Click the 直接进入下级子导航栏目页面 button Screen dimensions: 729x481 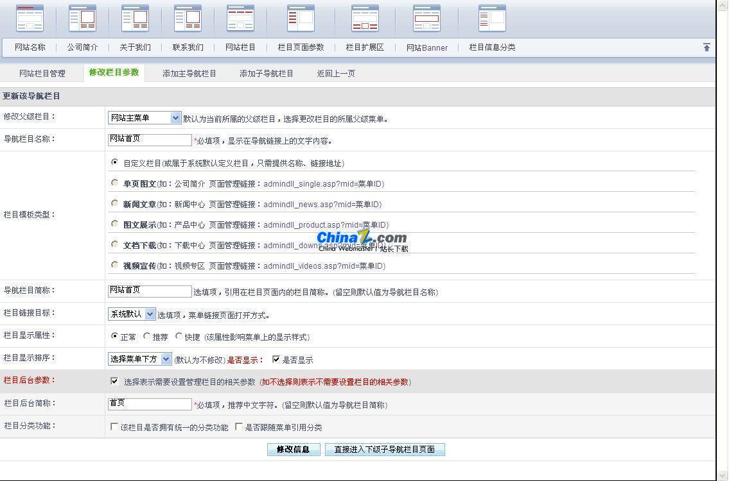385,450
